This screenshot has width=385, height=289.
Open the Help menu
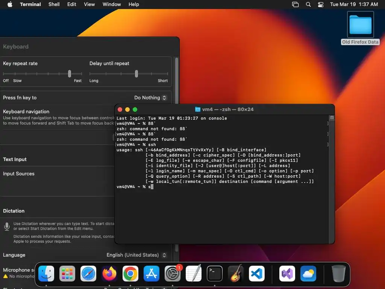coord(134,4)
